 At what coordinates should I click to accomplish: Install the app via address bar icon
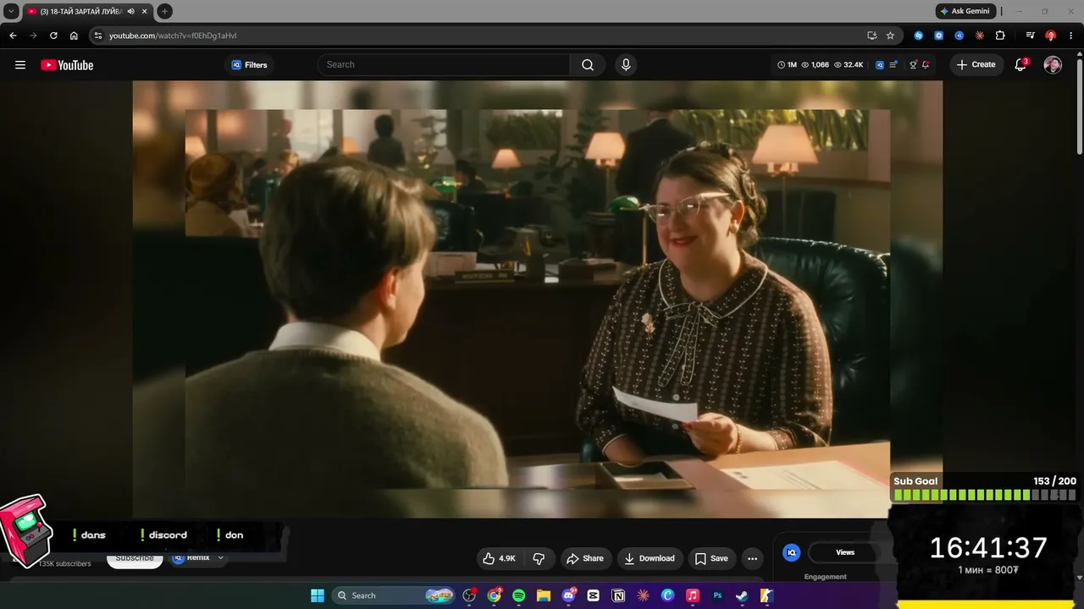point(872,36)
